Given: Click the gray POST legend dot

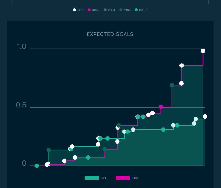Looking at the screenshot, I should click(105, 10).
